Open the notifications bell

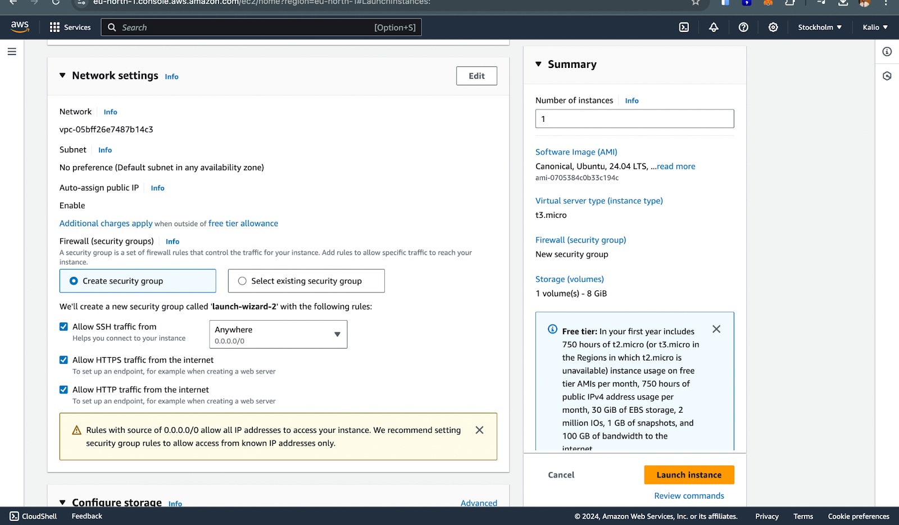point(714,27)
